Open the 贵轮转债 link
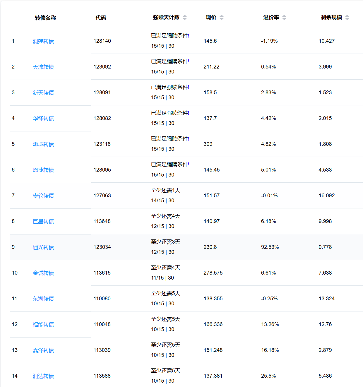Image resolution: width=363 pixels, height=387 pixels. point(43,196)
